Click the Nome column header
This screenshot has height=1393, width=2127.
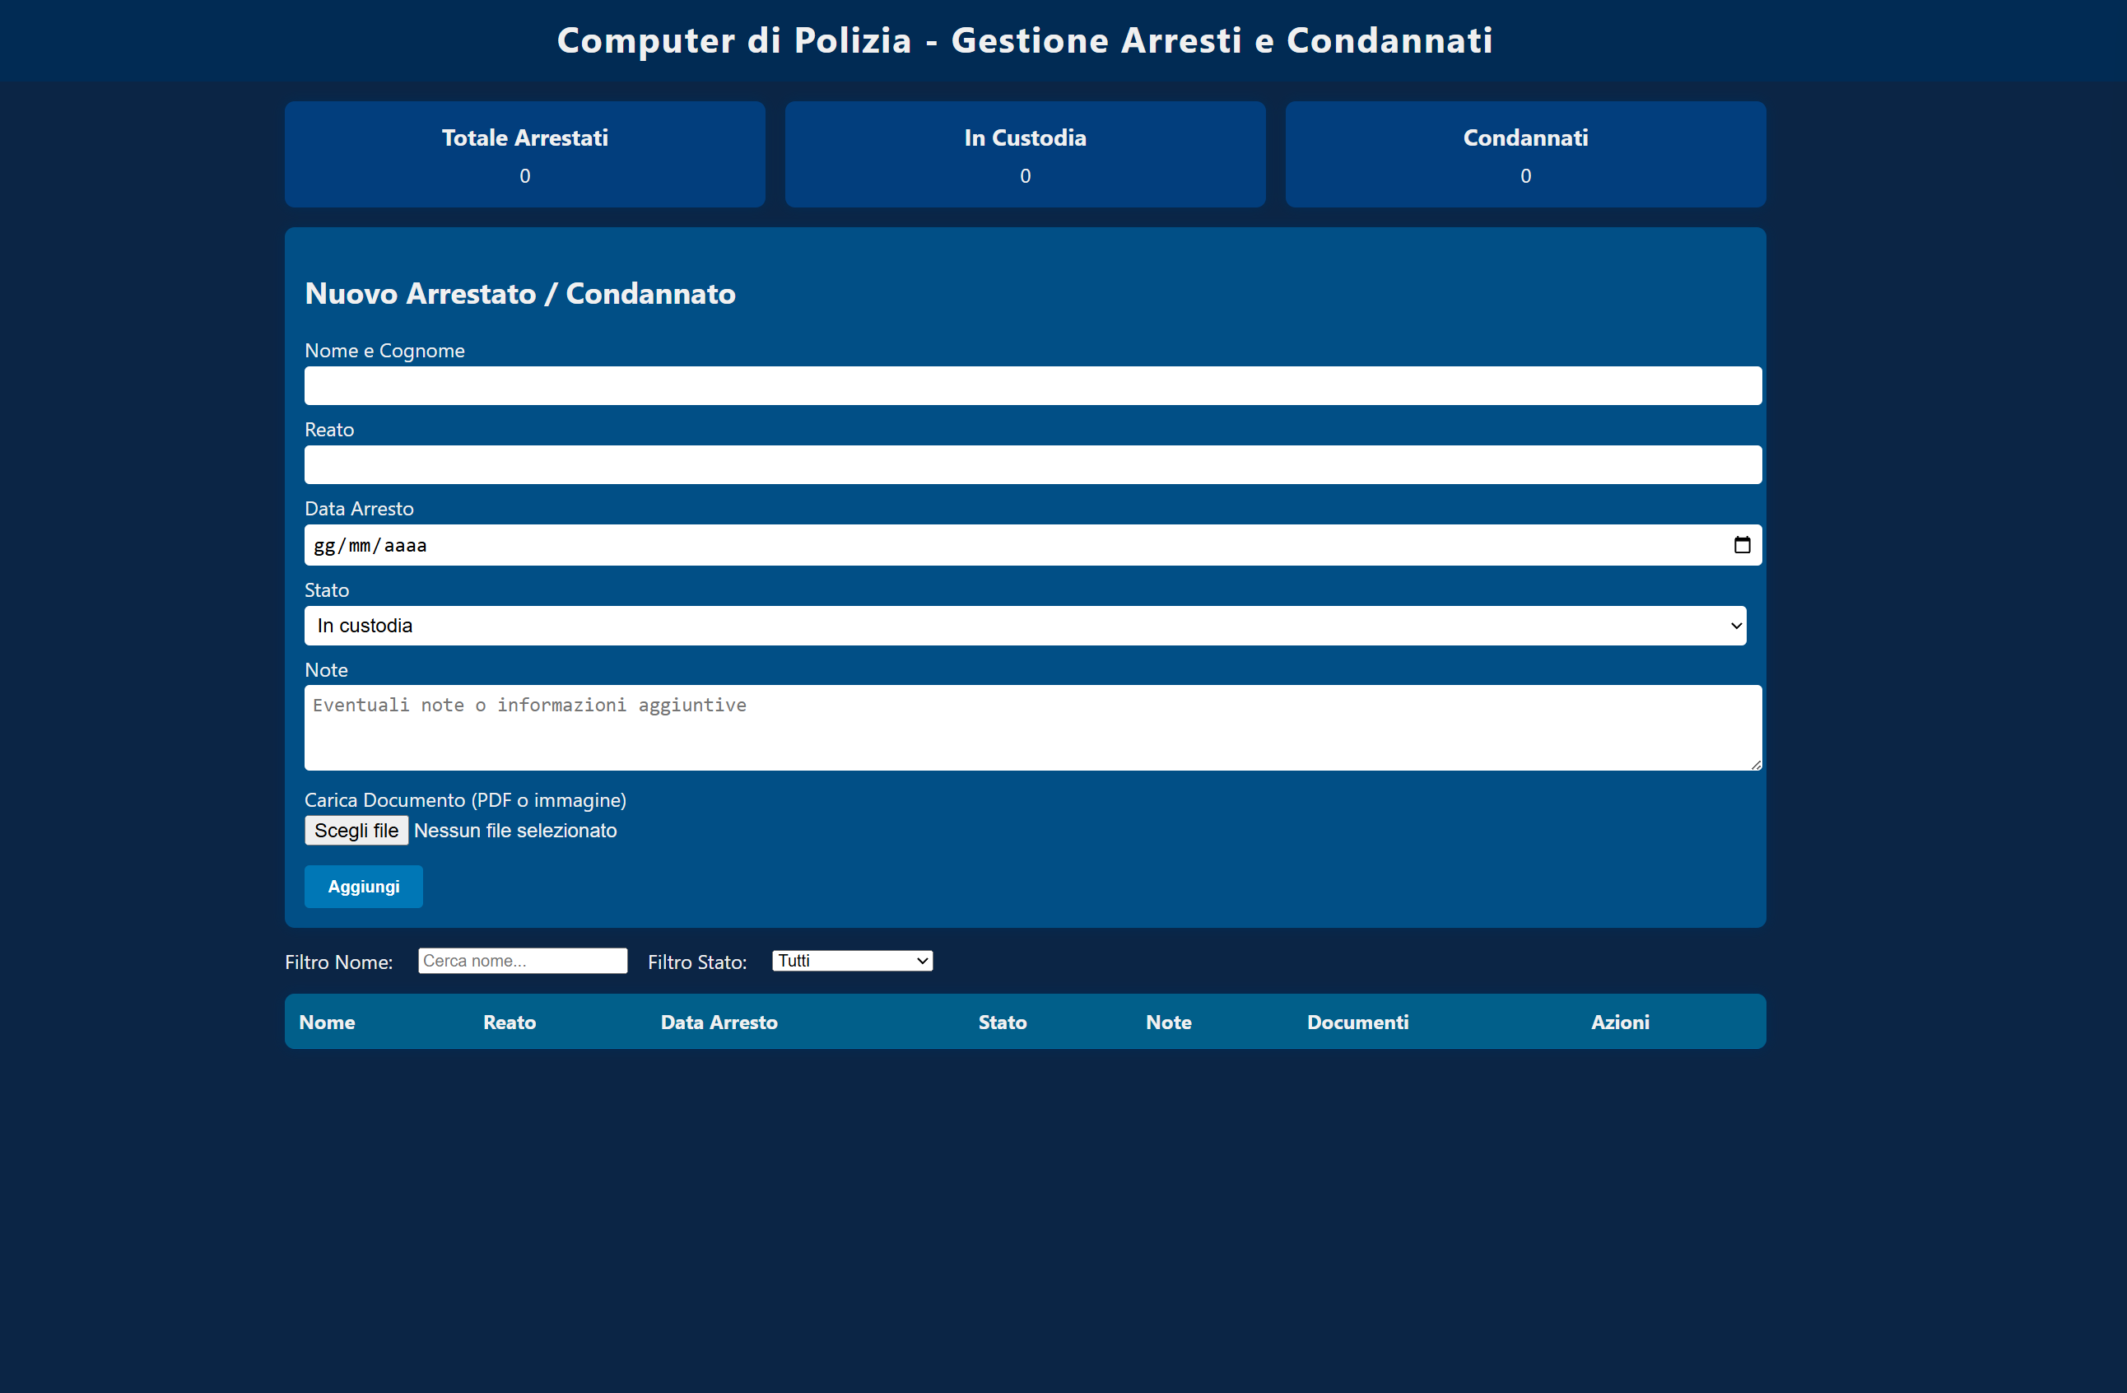(x=327, y=1022)
